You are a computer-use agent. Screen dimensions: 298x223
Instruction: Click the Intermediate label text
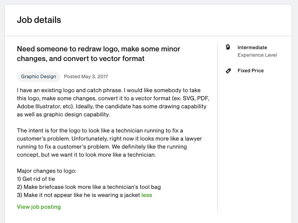[252, 47]
